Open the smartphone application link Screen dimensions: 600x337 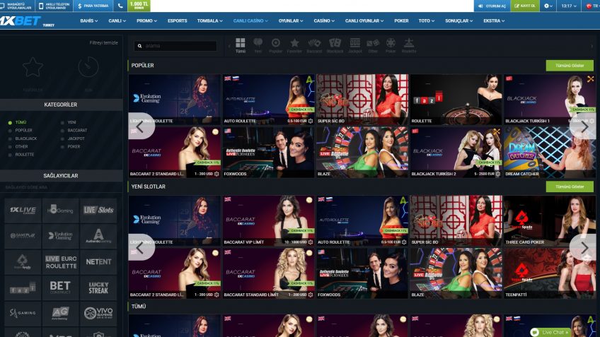[x=54, y=6]
